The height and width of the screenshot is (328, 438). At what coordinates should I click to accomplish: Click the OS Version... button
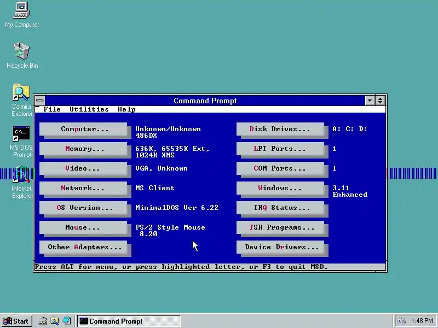[83, 208]
